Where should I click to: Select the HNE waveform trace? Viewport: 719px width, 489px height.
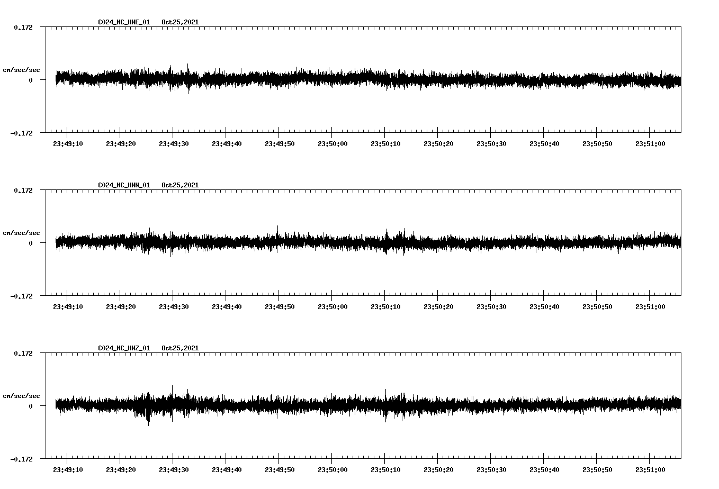coord(368,79)
